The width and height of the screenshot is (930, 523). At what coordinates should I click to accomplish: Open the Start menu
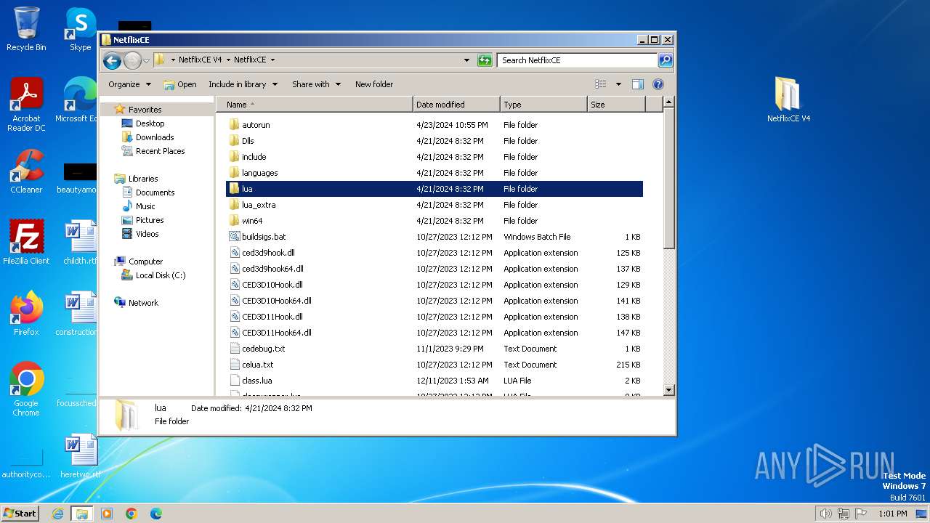(20, 514)
